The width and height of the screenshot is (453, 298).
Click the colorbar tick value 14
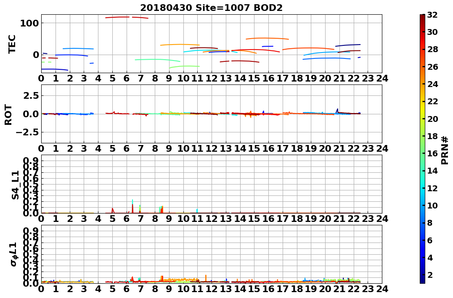432,171
